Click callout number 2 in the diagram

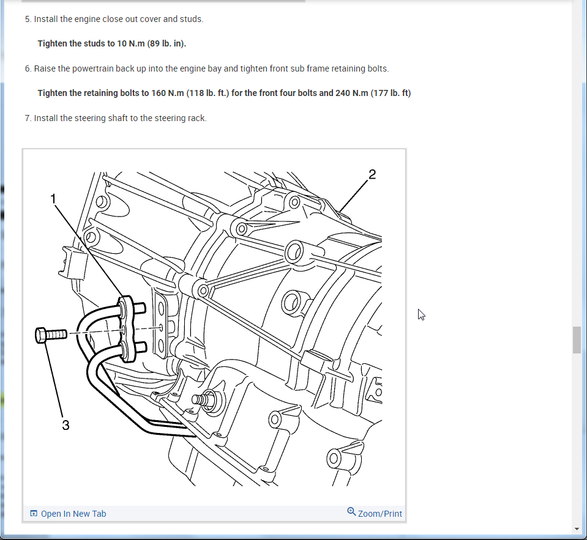(372, 174)
